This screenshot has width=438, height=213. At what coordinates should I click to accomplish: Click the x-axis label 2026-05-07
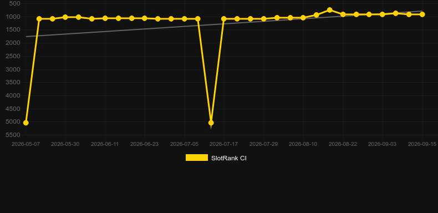[x=26, y=144]
